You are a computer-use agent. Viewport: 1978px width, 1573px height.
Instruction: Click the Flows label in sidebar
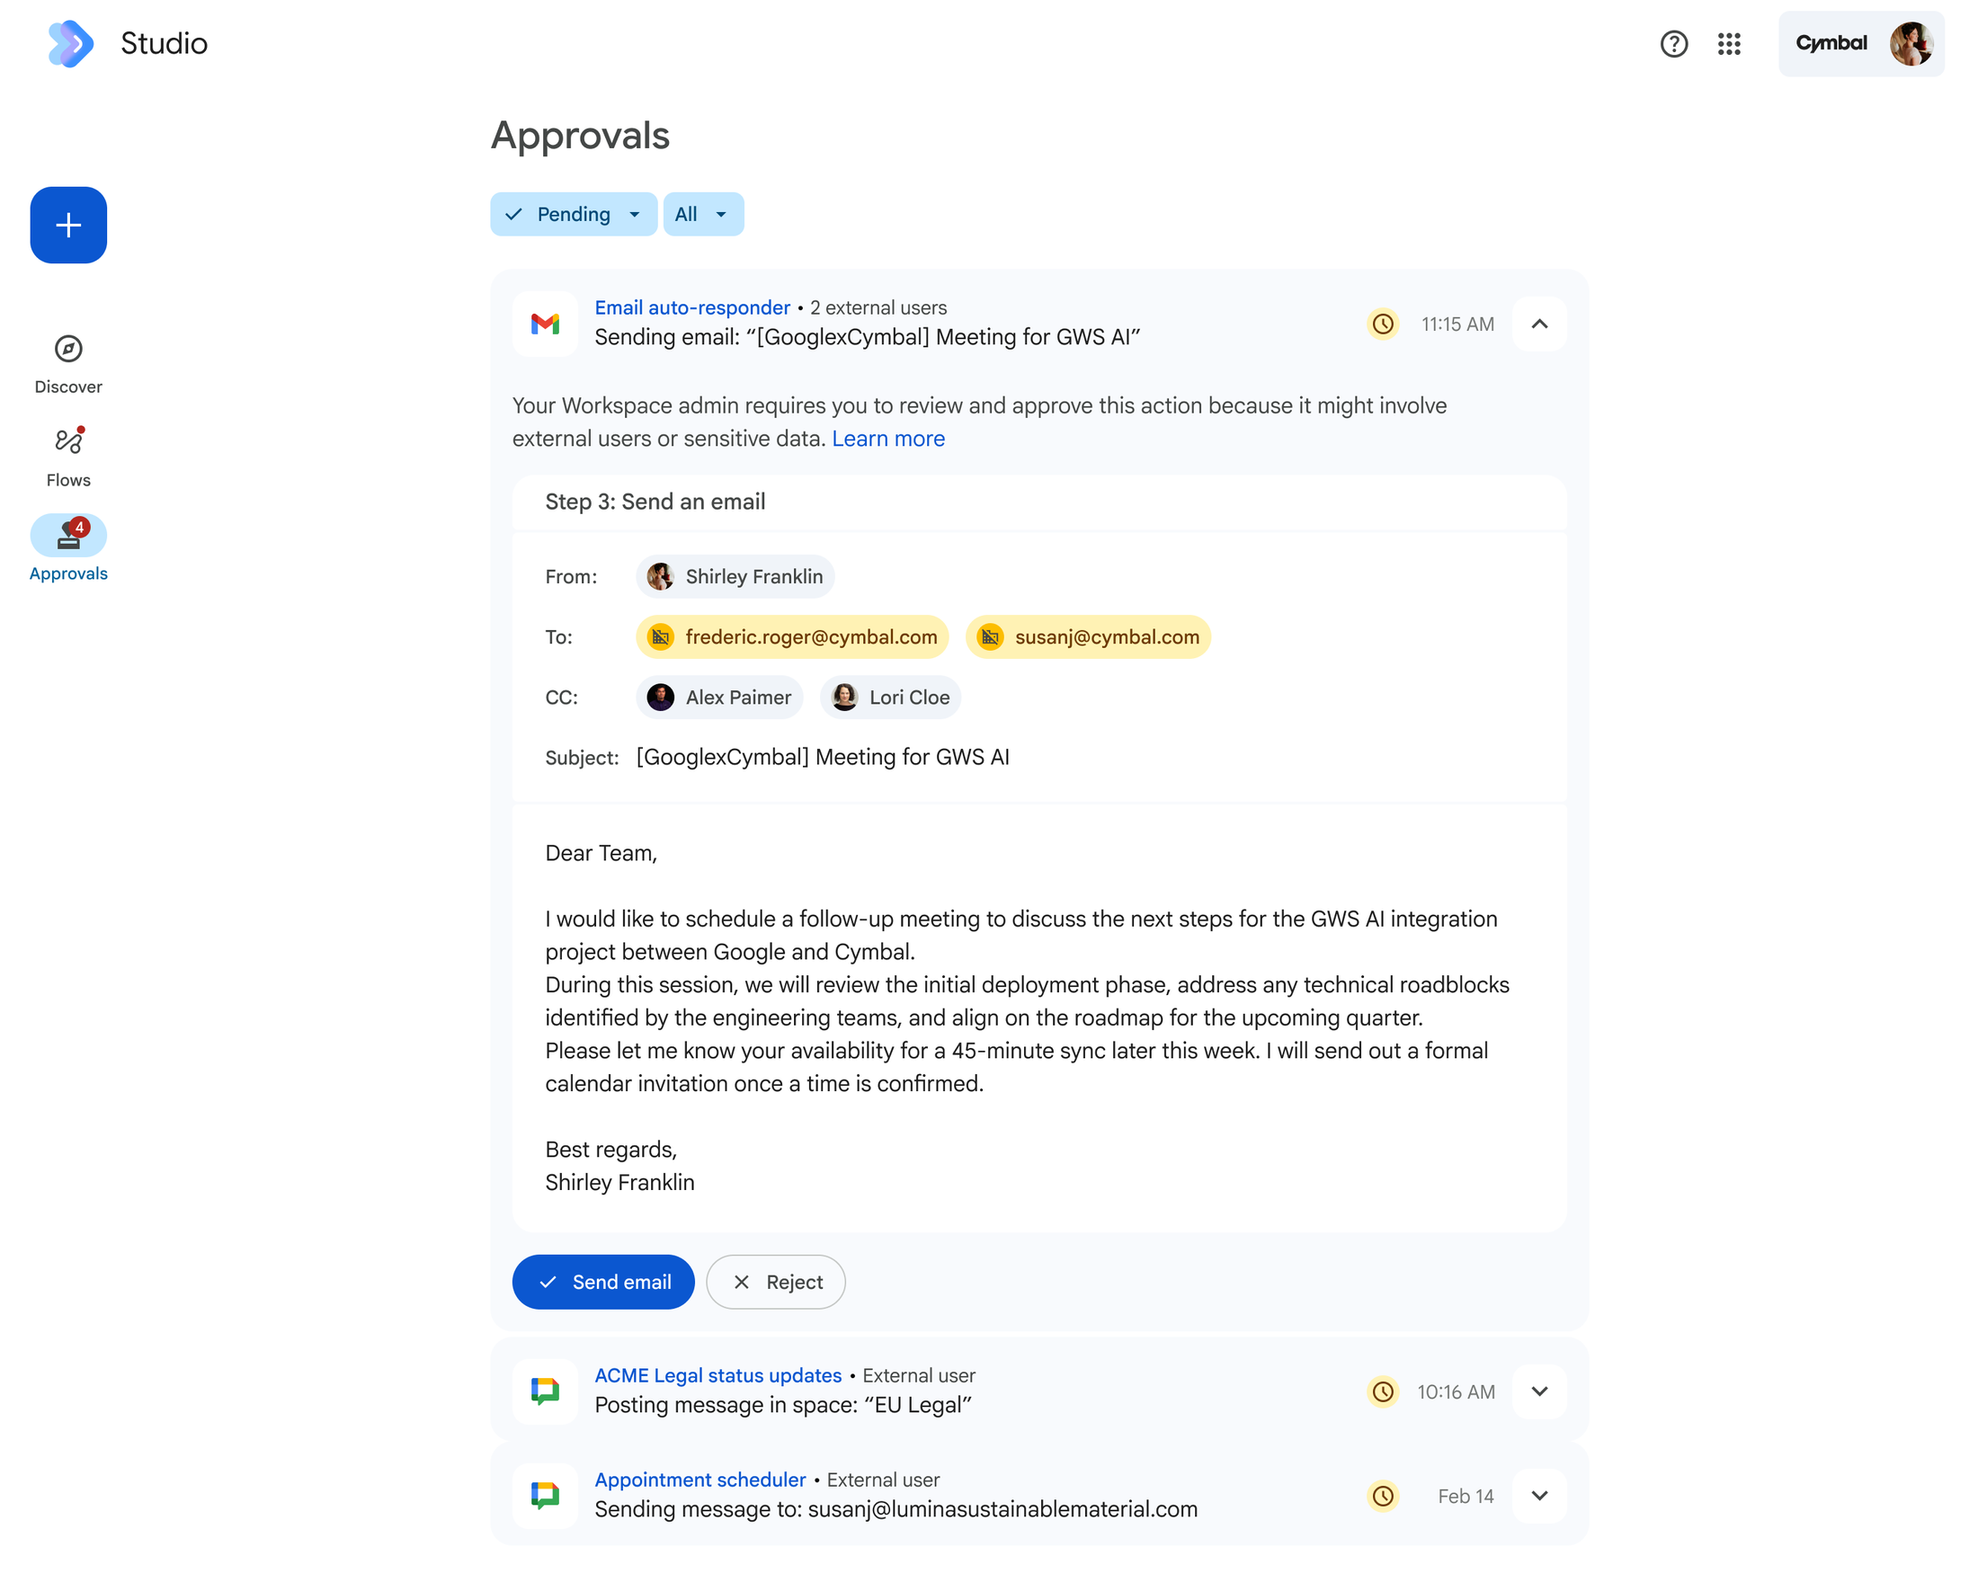(69, 480)
